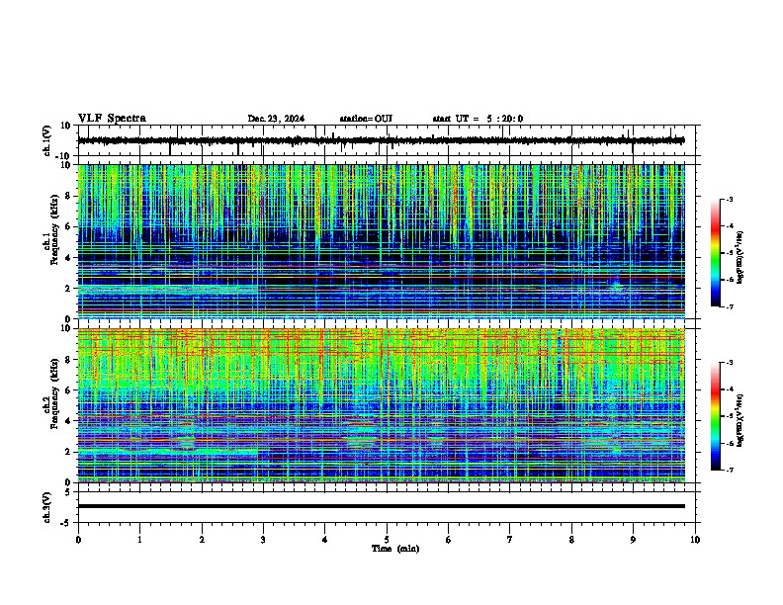Click the ch.1 color scale bar
Screen dimensions: 783x605
716,253
